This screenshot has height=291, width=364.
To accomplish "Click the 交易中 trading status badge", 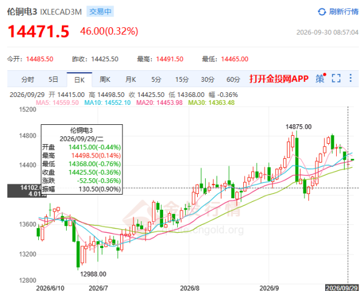I will (x=100, y=12).
